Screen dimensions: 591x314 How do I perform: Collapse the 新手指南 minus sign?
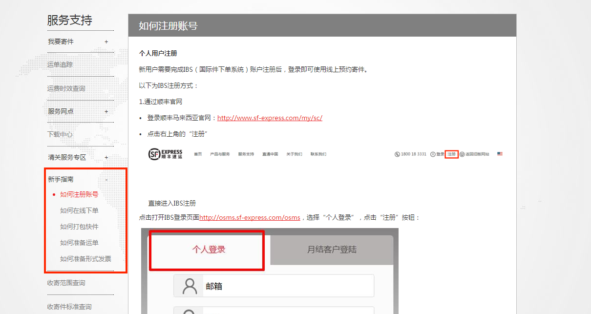coord(106,180)
